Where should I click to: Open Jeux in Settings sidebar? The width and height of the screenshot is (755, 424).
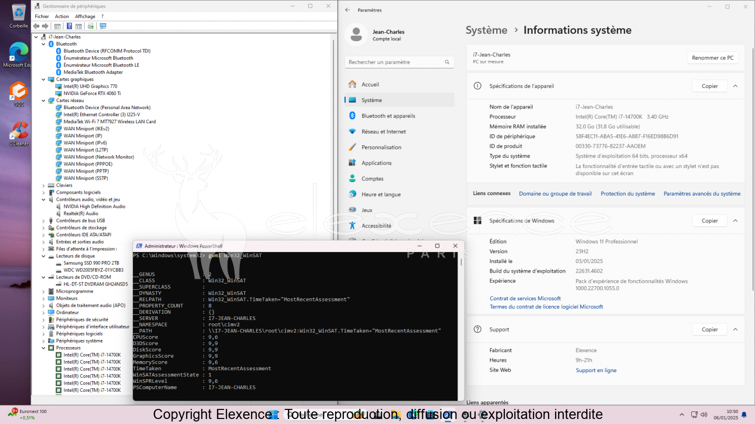point(400,210)
